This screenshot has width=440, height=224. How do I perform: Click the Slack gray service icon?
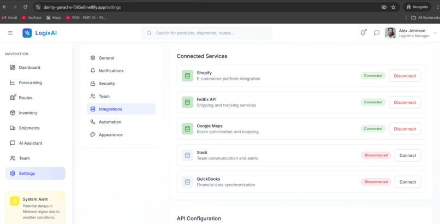point(187,156)
